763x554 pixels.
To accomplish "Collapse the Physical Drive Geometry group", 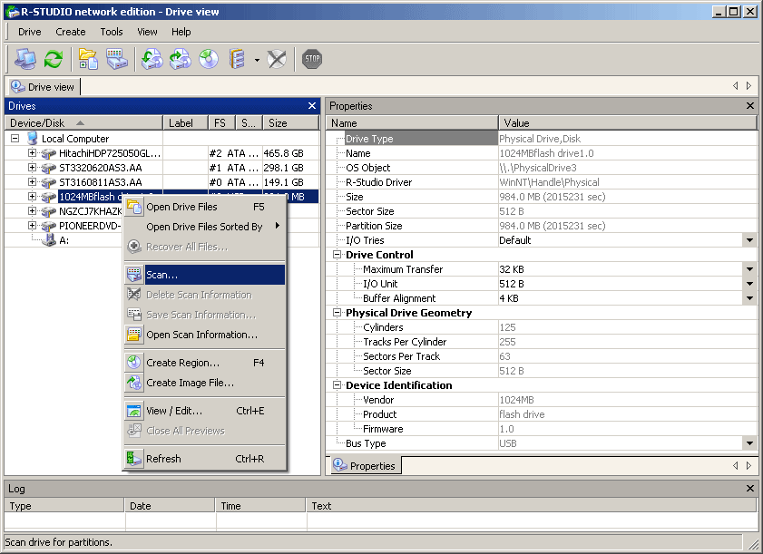I will pos(337,313).
